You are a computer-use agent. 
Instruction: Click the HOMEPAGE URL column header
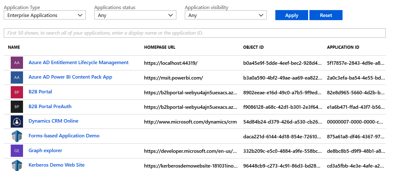160,47
